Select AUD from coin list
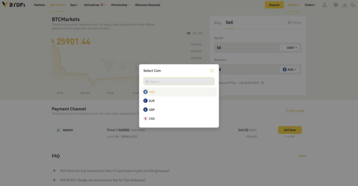358x186 pixels. coord(179,92)
